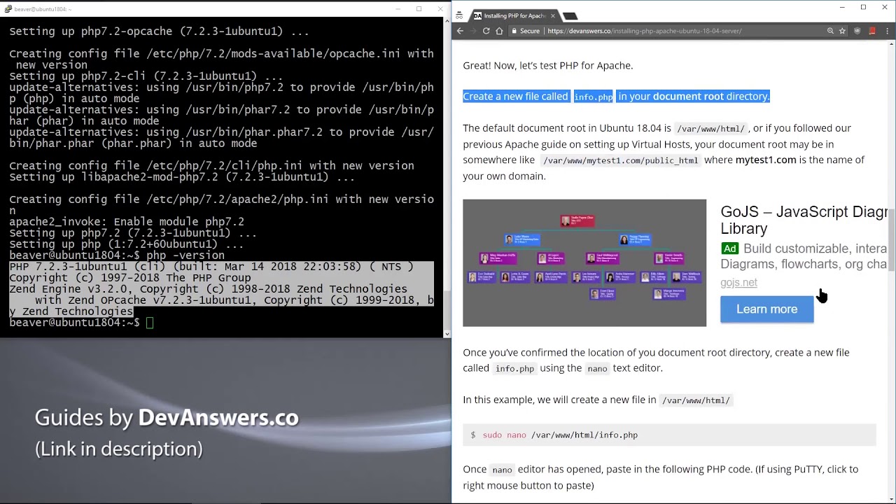Screen dimensions: 896x504
Task: Open the gojs.net ad link
Action: (x=738, y=282)
